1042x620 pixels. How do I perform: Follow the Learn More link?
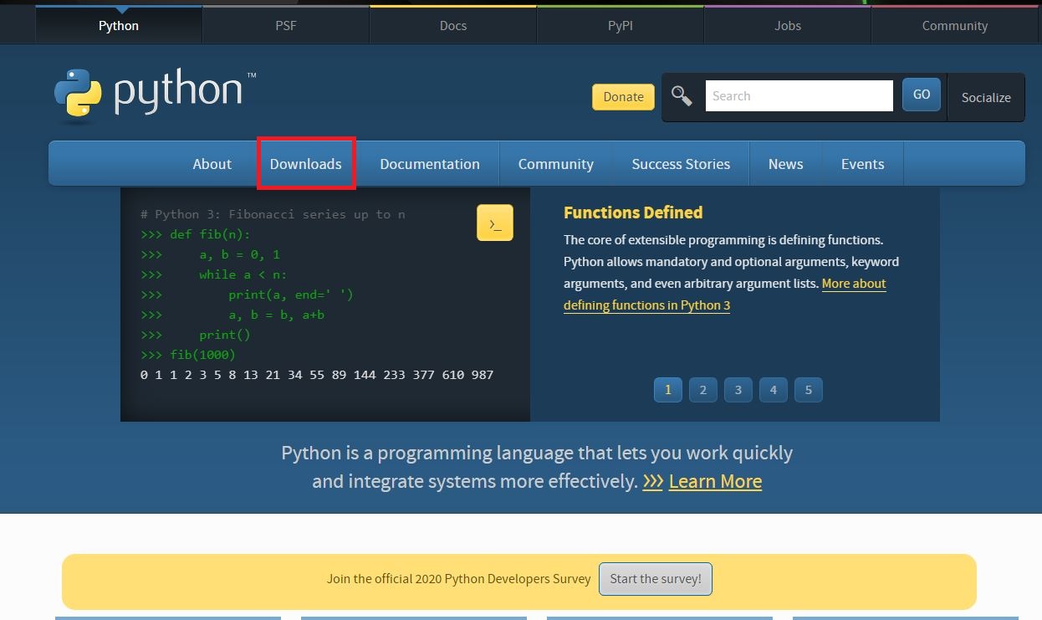(715, 481)
